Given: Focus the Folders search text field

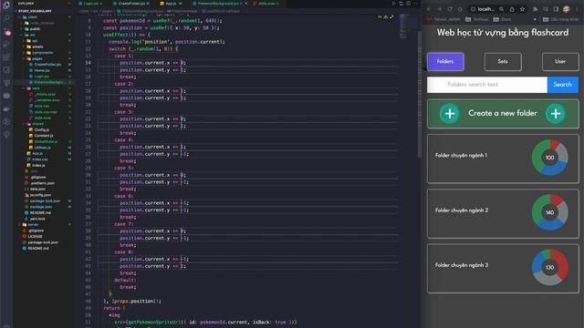Looking at the screenshot, I should coord(487,85).
